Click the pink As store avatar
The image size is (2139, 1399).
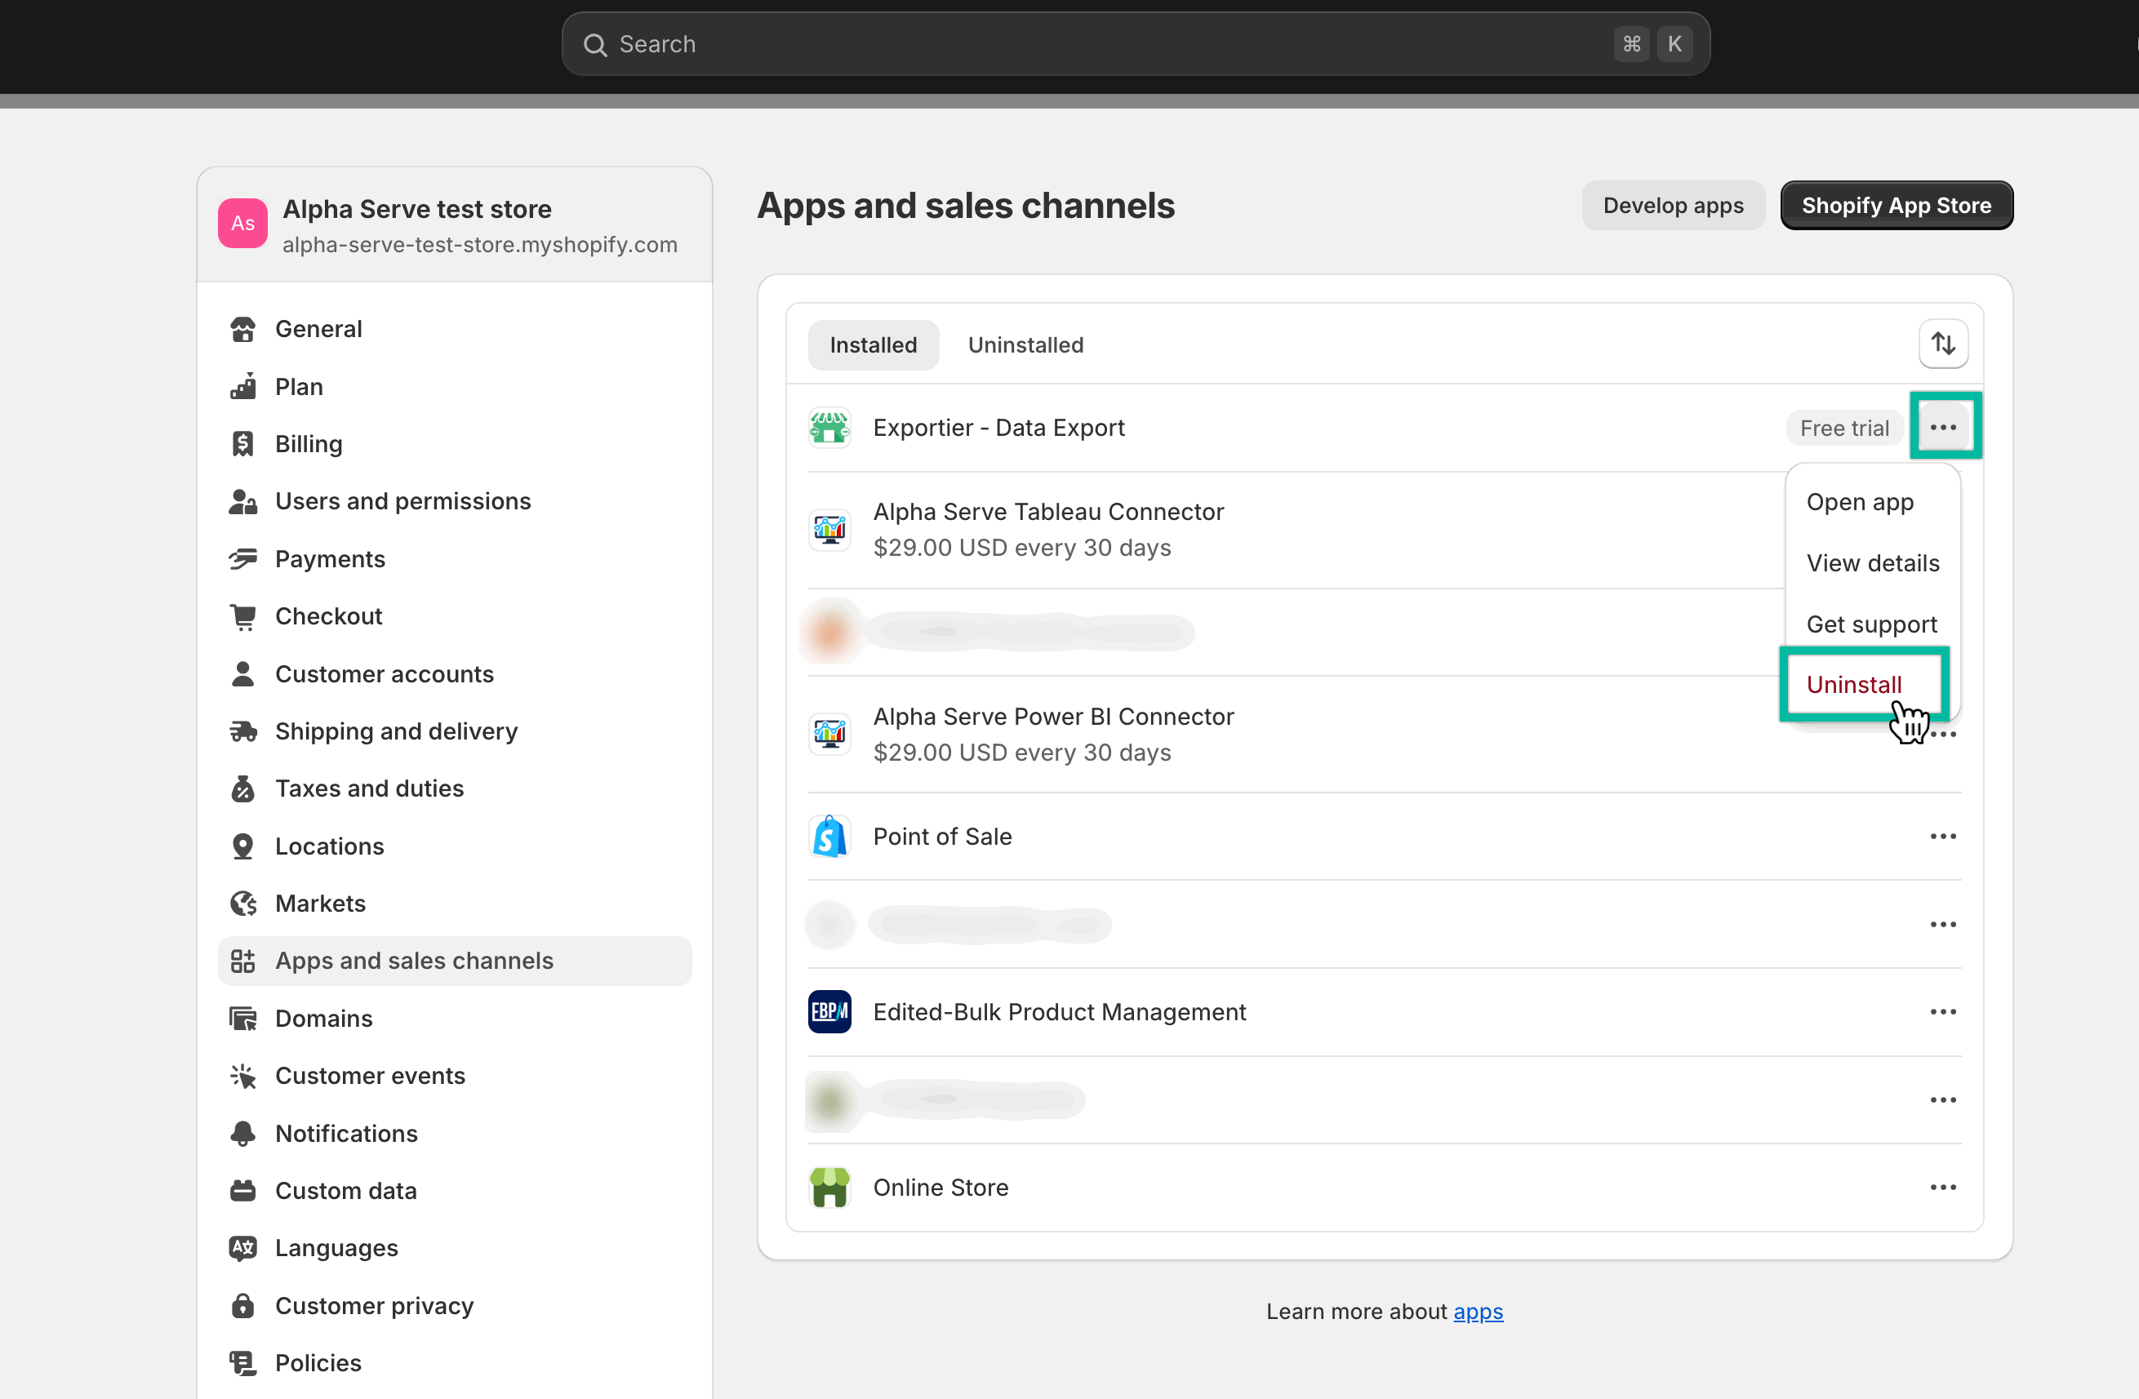[242, 224]
